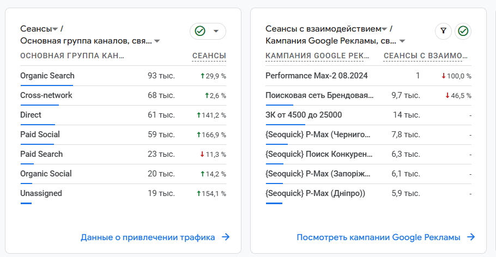Click the 11,3 % decrease for Paid Search
The height and width of the screenshot is (257, 496).
213,155
